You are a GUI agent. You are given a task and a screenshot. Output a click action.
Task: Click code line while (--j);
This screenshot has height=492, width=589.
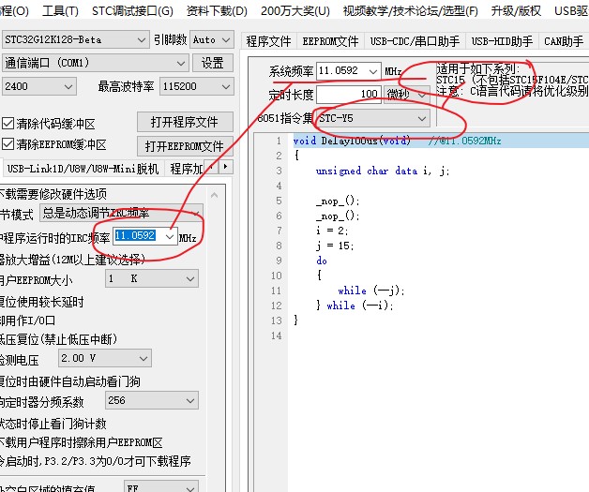(x=371, y=291)
